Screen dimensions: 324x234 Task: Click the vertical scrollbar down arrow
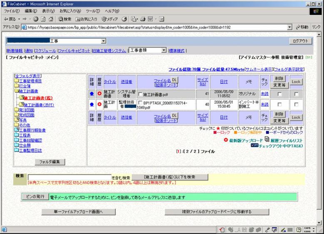320,223
